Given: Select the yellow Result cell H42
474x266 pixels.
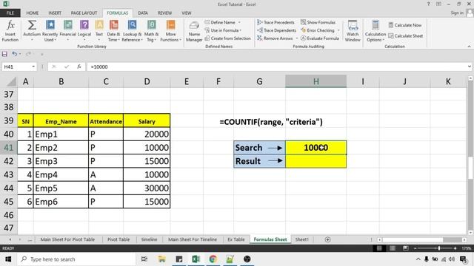Looking at the screenshot, I should coord(316,161).
